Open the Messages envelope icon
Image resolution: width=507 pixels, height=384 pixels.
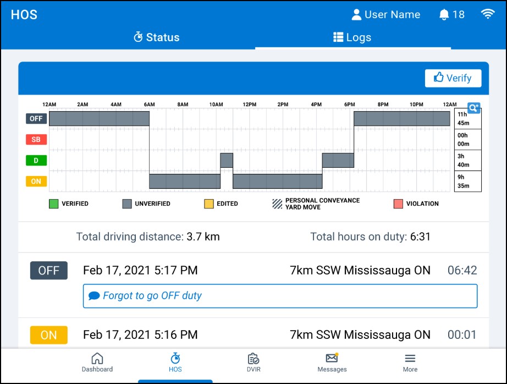click(x=332, y=358)
